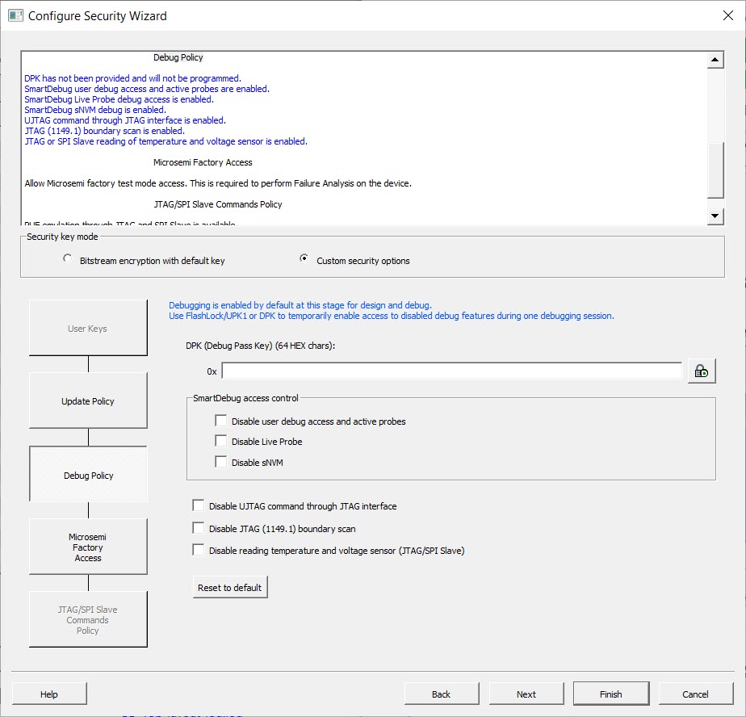The height and width of the screenshot is (717, 746).
Task: Click the wizard icon in title bar
Action: (x=15, y=15)
